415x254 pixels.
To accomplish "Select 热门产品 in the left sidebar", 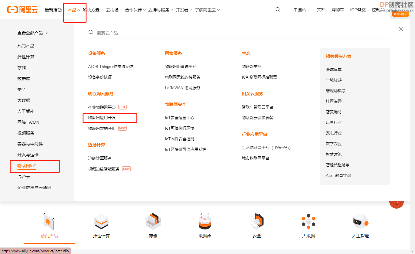I will point(26,46).
